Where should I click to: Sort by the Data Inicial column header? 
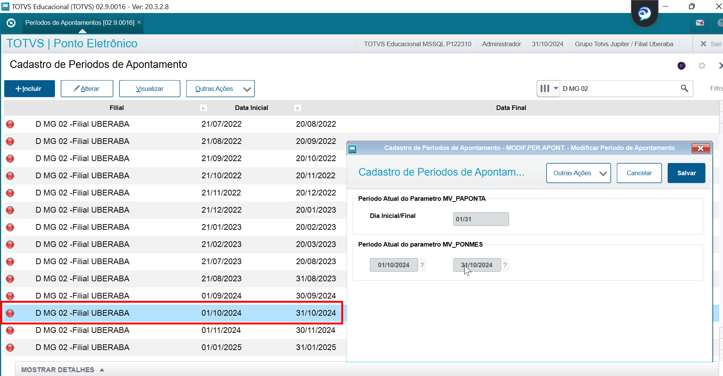(251, 108)
